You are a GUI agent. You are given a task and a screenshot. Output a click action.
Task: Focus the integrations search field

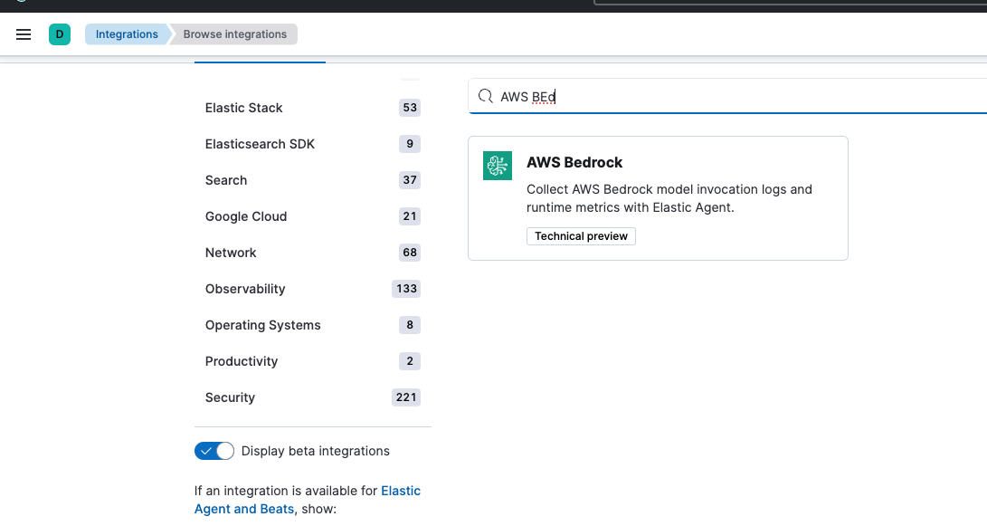724,96
